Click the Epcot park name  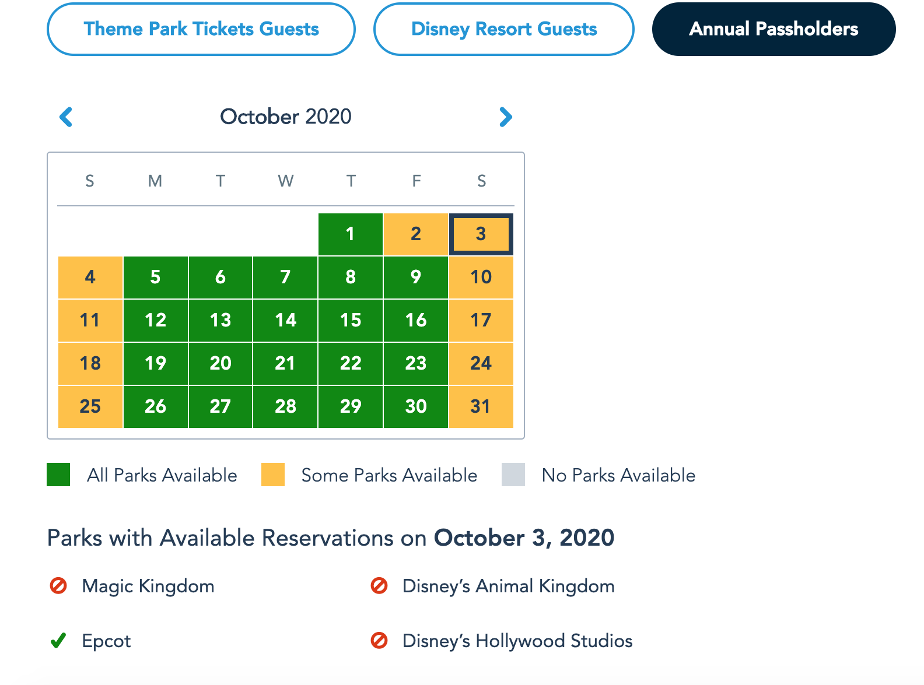pos(107,641)
